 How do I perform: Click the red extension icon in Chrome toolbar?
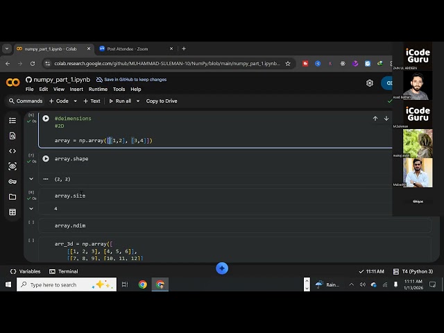[x=305, y=64]
